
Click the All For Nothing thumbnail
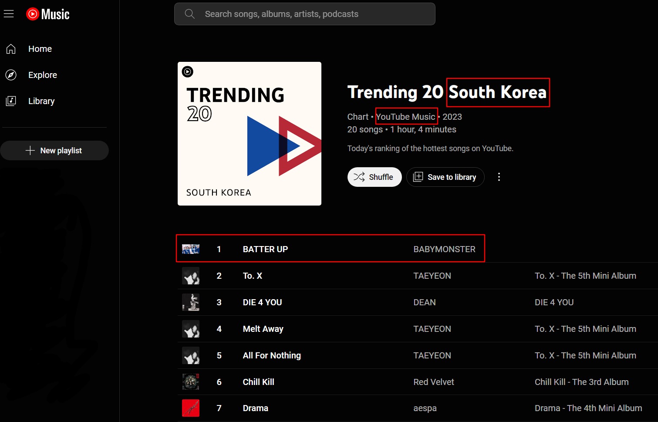pos(191,355)
